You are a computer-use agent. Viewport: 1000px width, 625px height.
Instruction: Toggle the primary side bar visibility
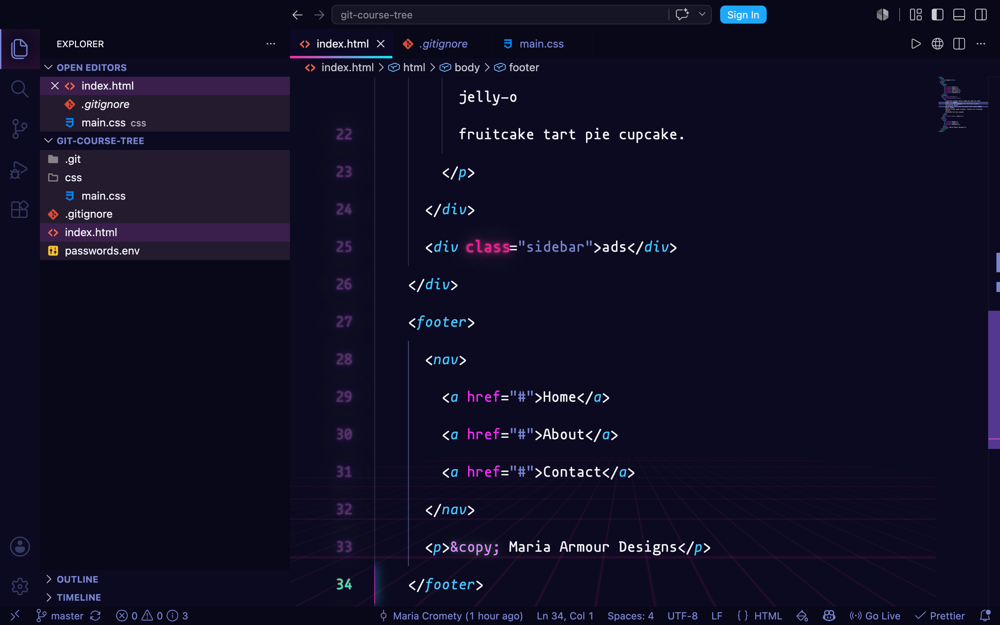(x=937, y=15)
